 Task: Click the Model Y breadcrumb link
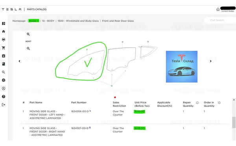click(x=34, y=21)
